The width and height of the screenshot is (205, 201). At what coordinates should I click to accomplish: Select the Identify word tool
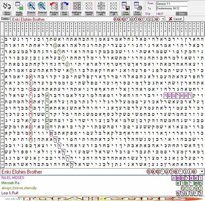click(89, 8)
